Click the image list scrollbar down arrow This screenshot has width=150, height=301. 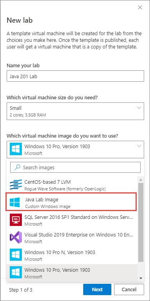tap(141, 278)
